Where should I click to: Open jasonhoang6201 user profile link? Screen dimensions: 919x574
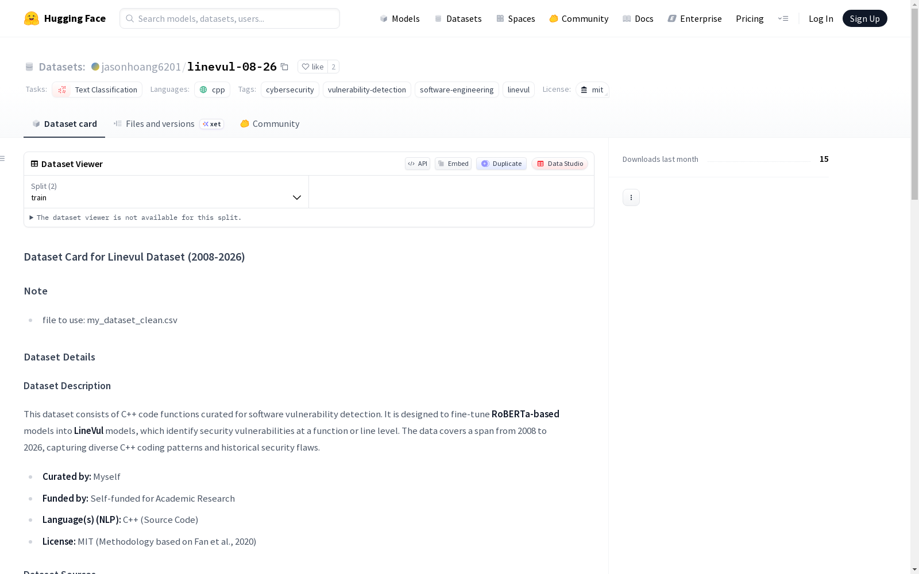point(141,67)
